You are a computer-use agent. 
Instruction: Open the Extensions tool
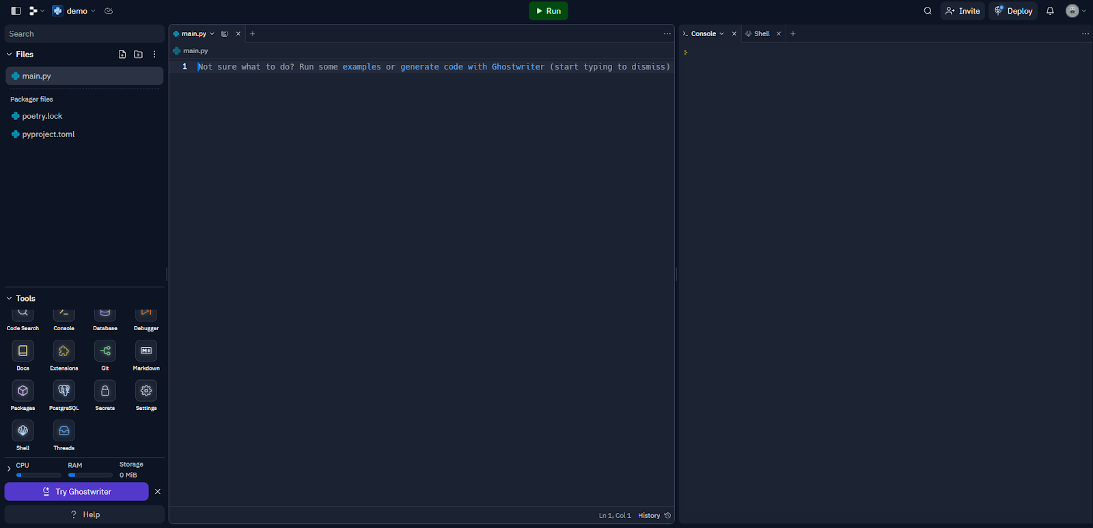tap(64, 351)
